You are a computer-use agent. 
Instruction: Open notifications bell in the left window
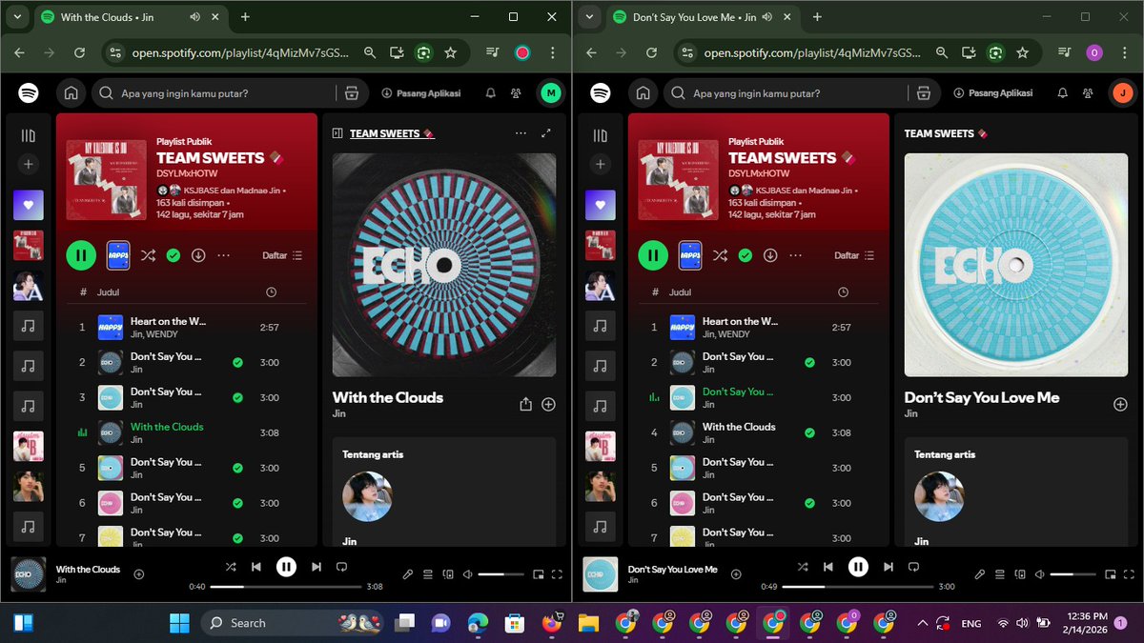[x=490, y=93]
